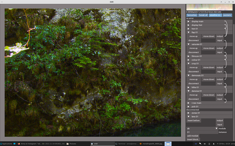The width and height of the screenshot is (235, 146).
Task: Open the Pictures folder taskbar entry
Action: point(71,144)
